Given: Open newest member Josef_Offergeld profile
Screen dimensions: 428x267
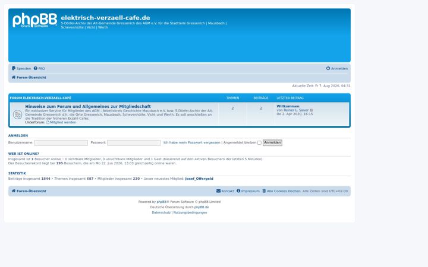Looking at the screenshot, I should click(199, 179).
